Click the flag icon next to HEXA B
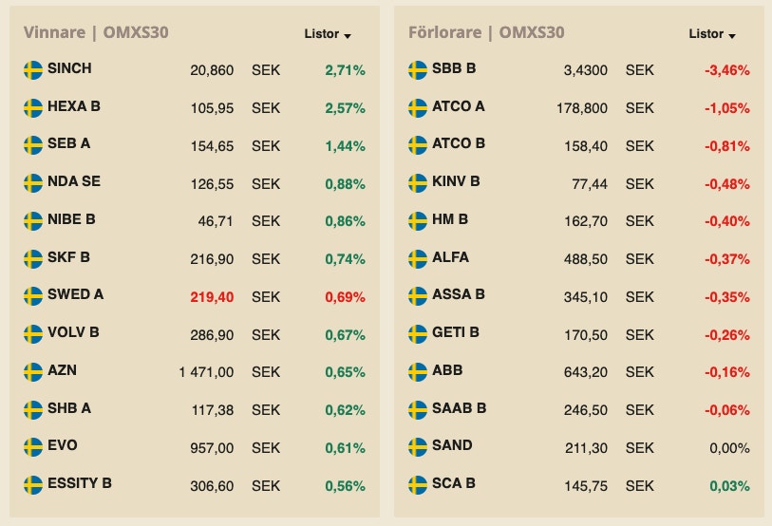772x526 pixels. 33,107
